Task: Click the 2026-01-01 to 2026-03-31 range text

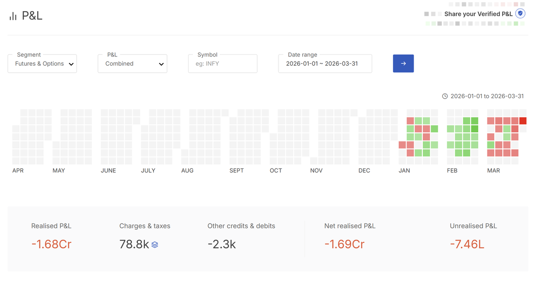Action: coord(487,96)
